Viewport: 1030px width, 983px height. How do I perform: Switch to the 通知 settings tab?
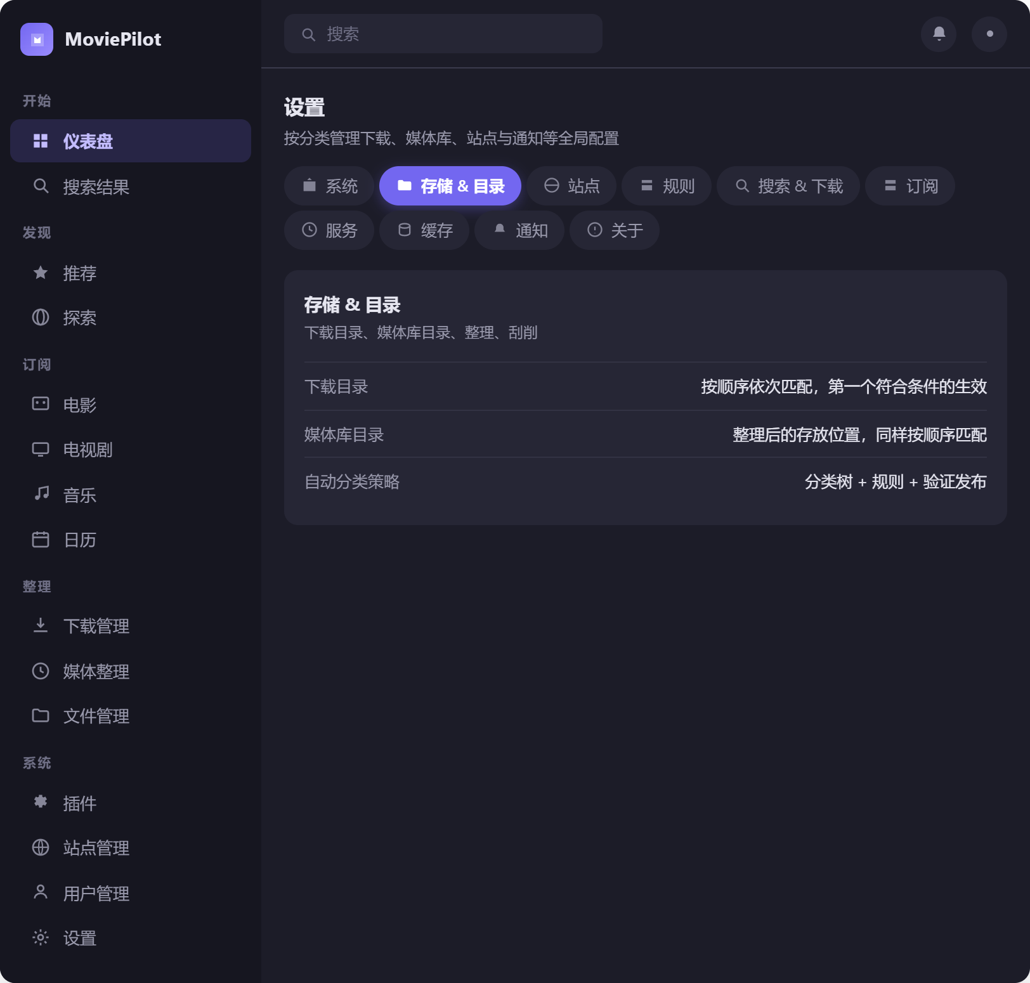[x=519, y=230]
